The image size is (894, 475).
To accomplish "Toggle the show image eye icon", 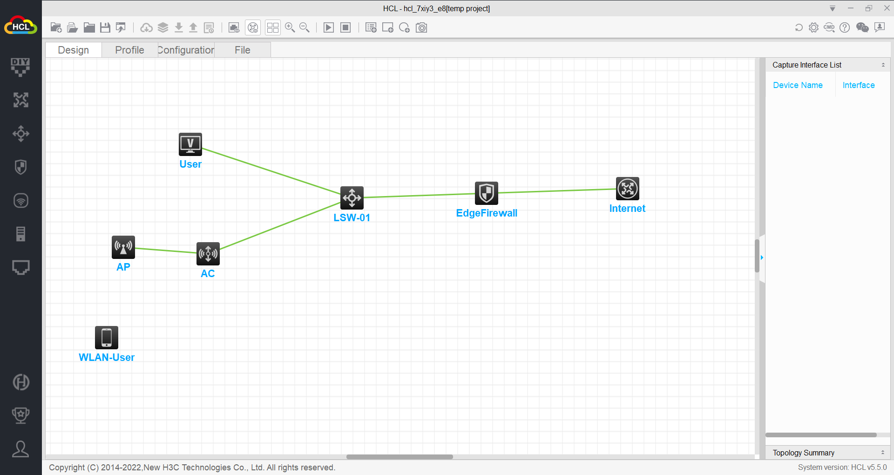I will click(x=234, y=27).
